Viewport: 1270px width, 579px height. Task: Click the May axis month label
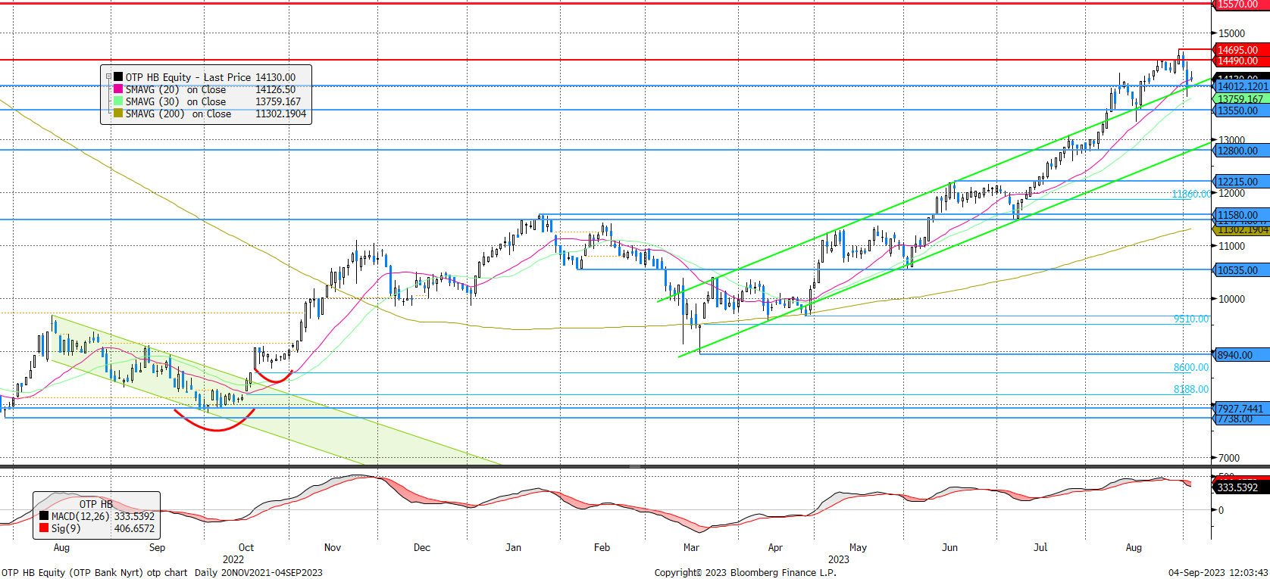click(x=858, y=547)
